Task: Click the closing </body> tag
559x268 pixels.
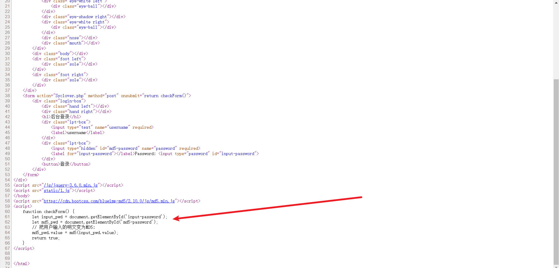Action: coord(22,196)
